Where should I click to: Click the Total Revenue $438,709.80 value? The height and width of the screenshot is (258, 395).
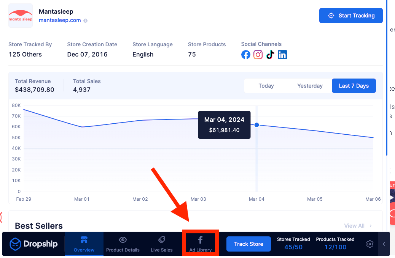[x=35, y=90]
